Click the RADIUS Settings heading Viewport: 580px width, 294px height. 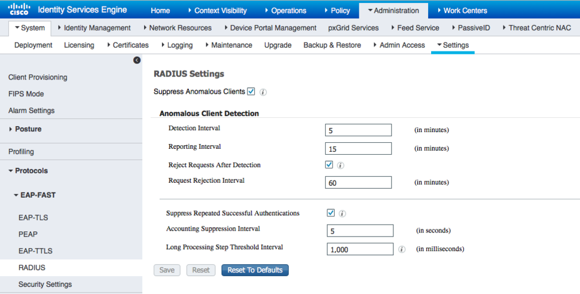(189, 74)
